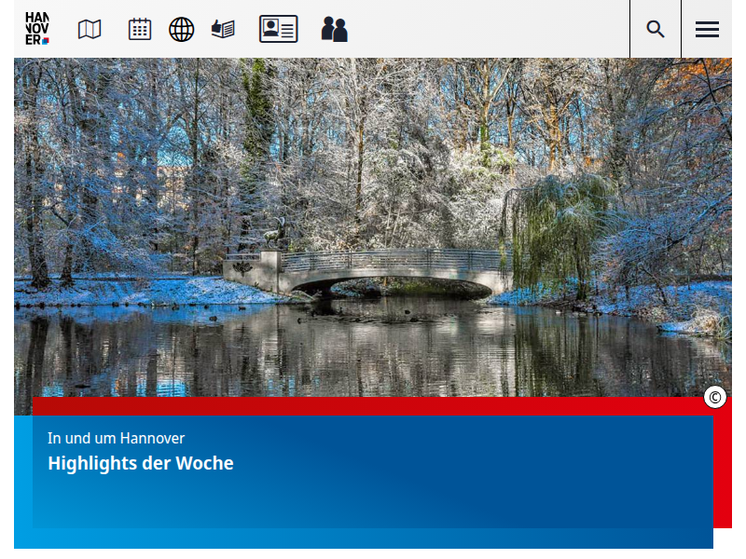This screenshot has height=559, width=746.
Task: Open search with the magnifier icon
Action: (656, 29)
